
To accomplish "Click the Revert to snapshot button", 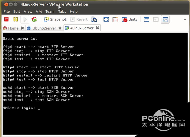I will click(x=79, y=19).
